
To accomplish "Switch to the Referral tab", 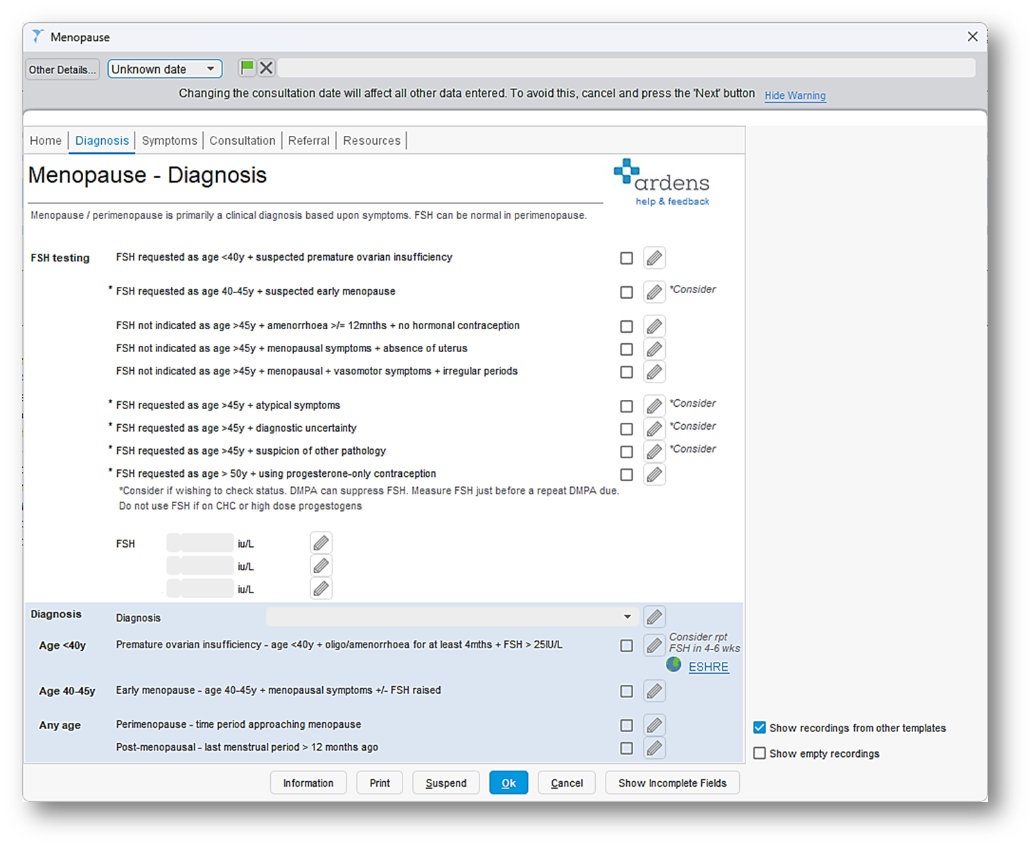I will click(309, 141).
